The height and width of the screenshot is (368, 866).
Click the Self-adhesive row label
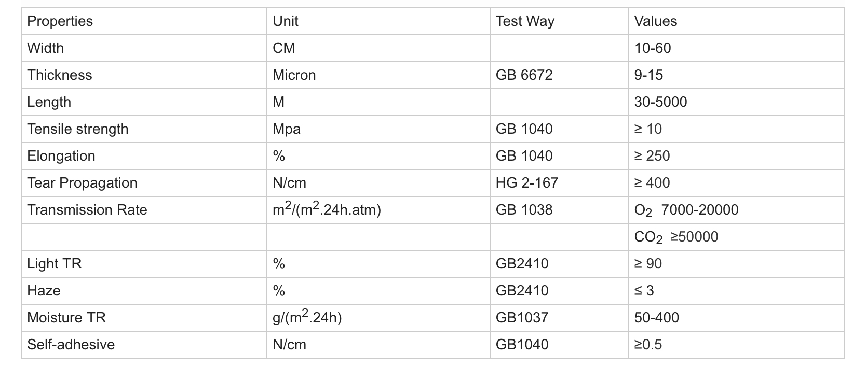pyautogui.click(x=71, y=345)
